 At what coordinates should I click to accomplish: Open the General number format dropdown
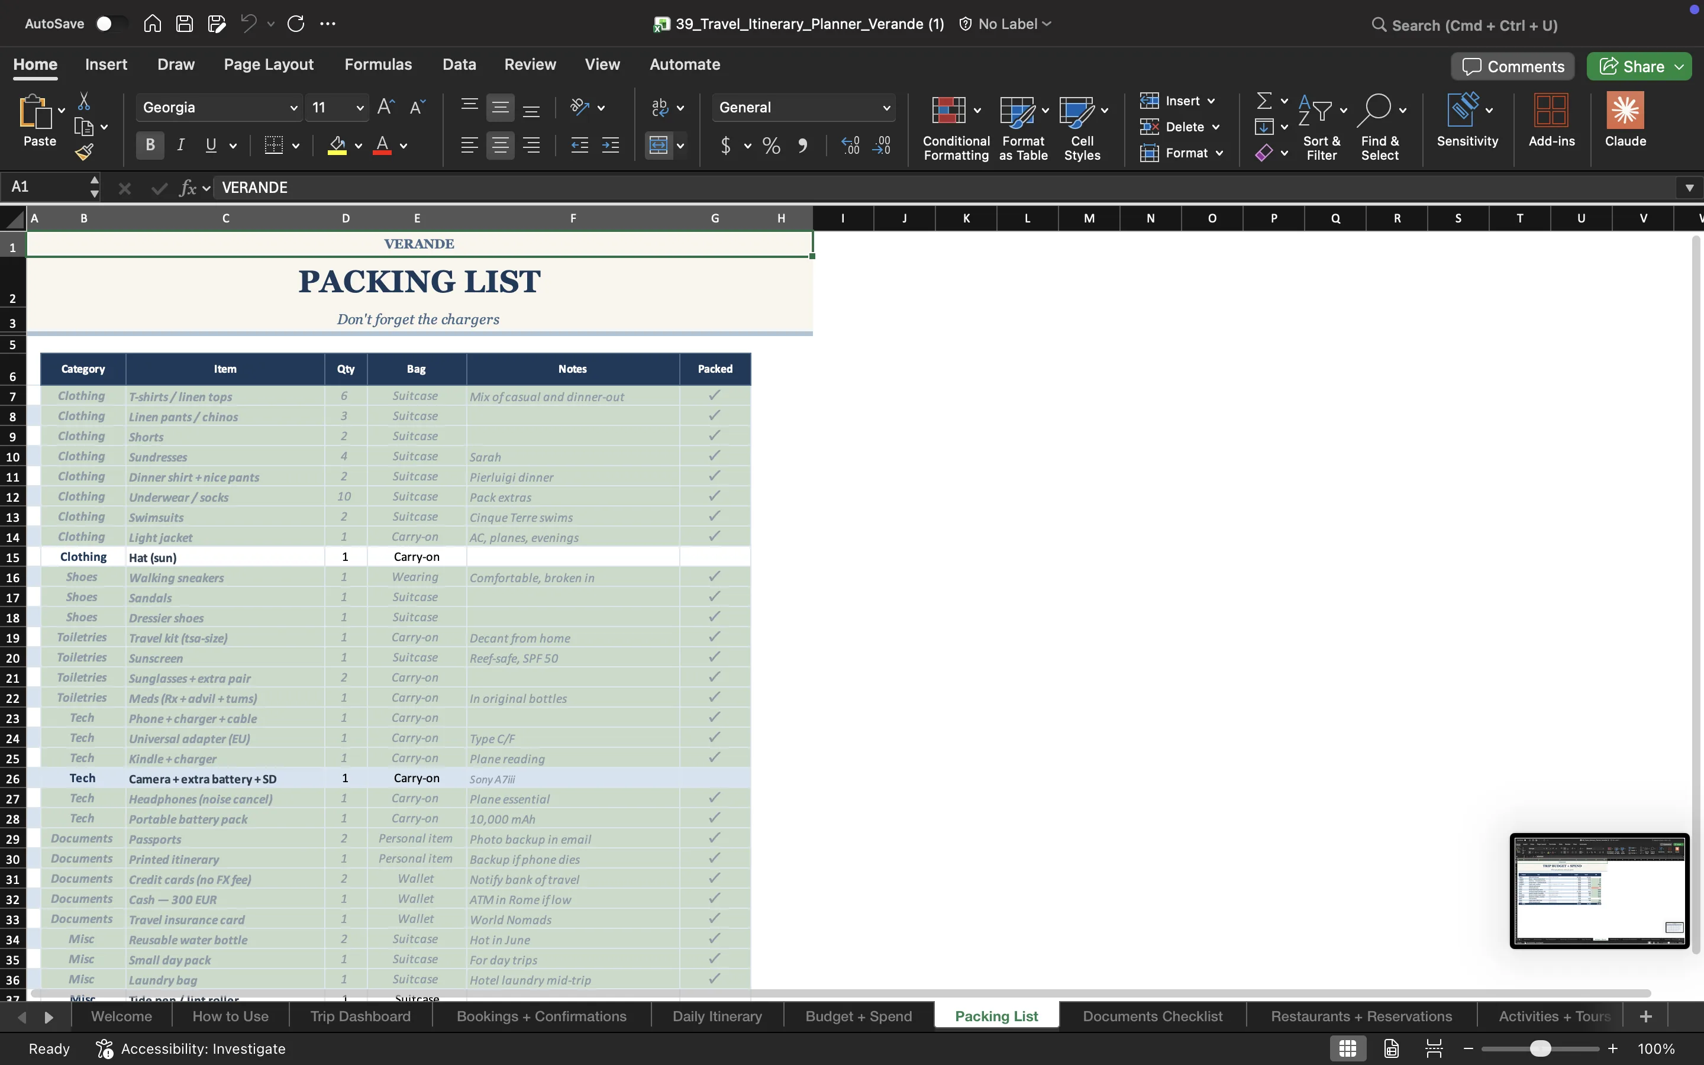click(886, 108)
